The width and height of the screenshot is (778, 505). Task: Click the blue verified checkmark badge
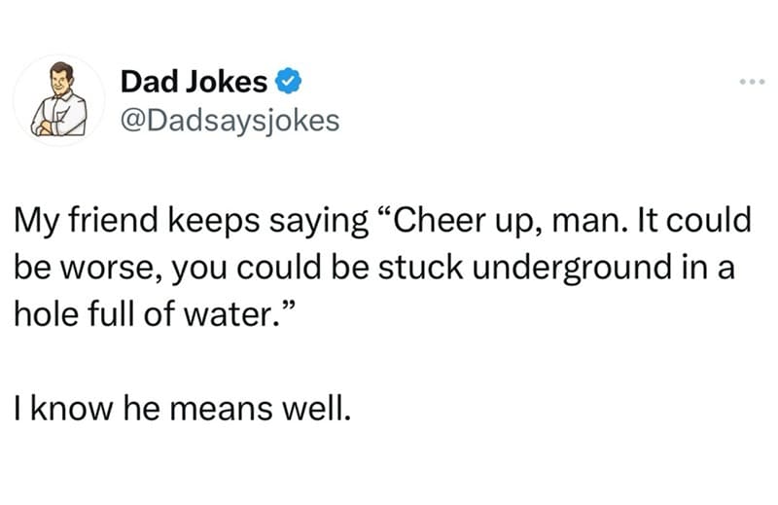[x=288, y=82]
